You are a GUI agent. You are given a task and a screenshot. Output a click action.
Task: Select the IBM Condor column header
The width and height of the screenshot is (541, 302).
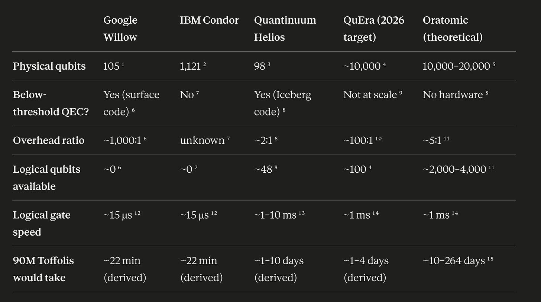coord(209,20)
